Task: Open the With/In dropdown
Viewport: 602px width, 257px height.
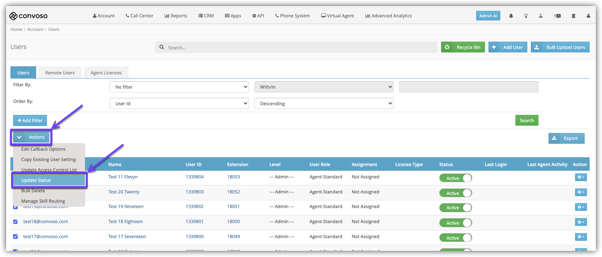Action: point(324,87)
